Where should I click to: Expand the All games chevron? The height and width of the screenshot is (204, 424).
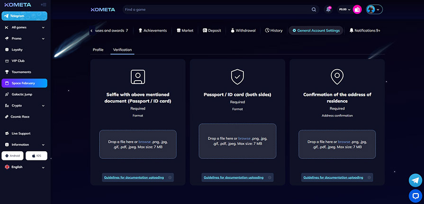(43, 28)
